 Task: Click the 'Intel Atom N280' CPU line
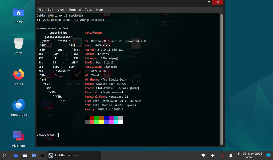click(113, 101)
